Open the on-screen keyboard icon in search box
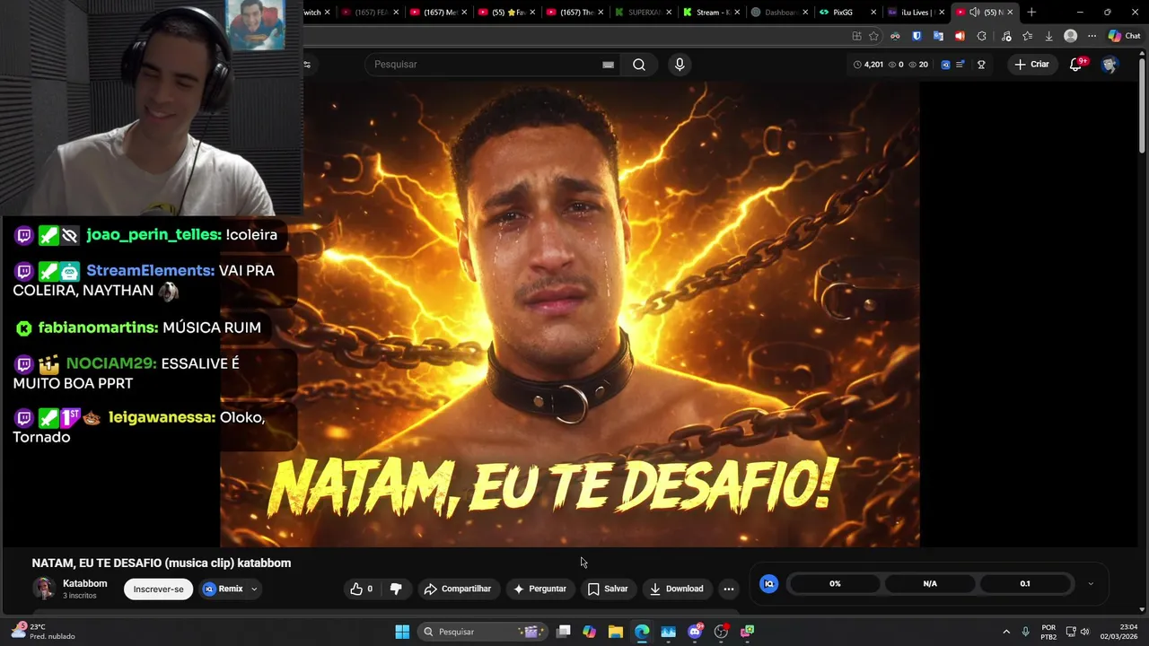The width and height of the screenshot is (1149, 646). point(608,65)
